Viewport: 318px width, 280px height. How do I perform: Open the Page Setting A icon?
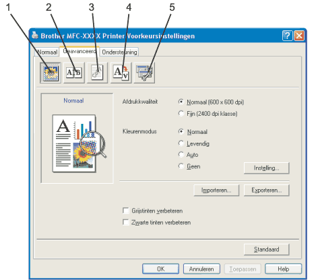121,73
